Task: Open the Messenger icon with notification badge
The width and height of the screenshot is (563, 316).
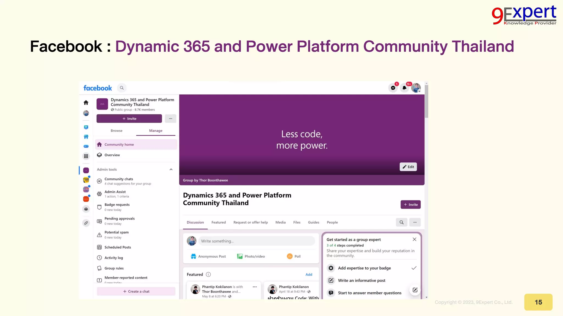Action: (393, 88)
